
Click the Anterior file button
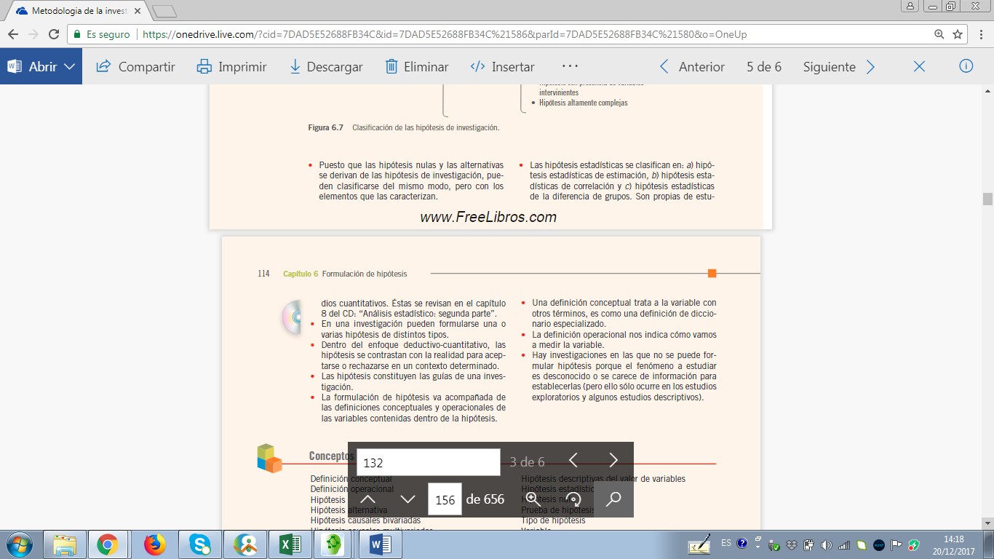[x=692, y=66]
